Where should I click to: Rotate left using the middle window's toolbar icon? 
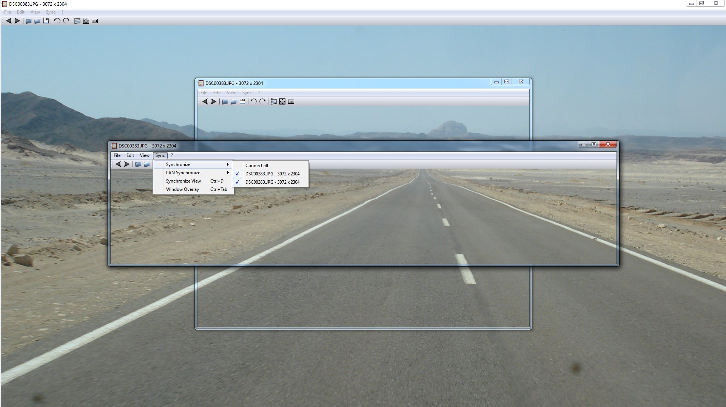point(253,101)
